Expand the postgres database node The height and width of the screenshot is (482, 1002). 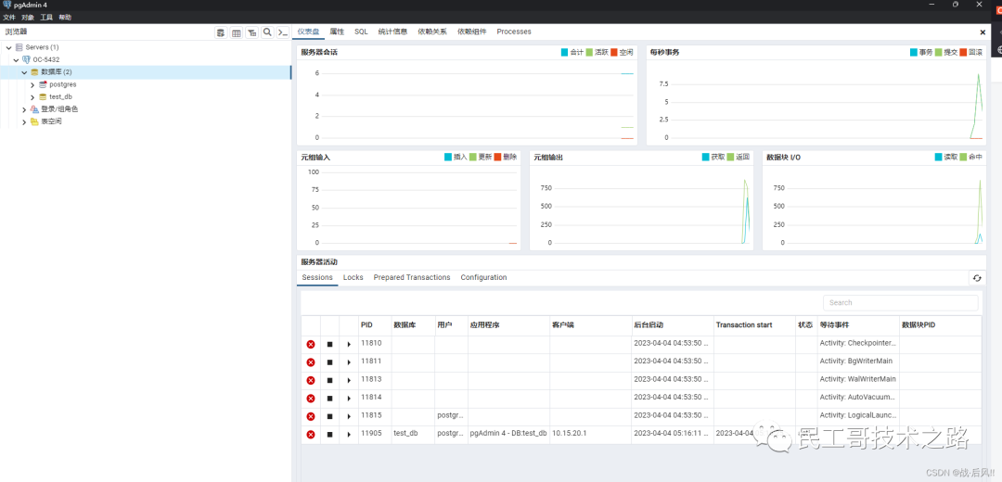point(32,84)
